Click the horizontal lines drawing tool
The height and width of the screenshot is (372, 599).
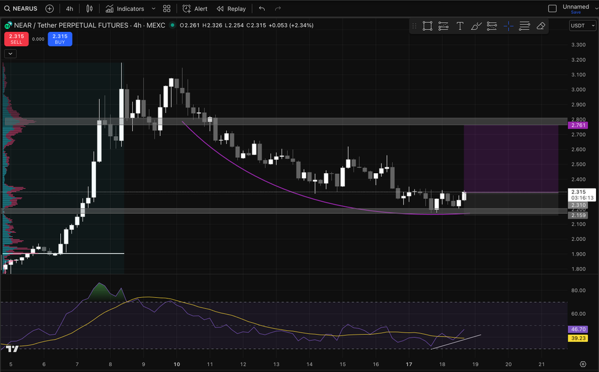(x=525, y=26)
